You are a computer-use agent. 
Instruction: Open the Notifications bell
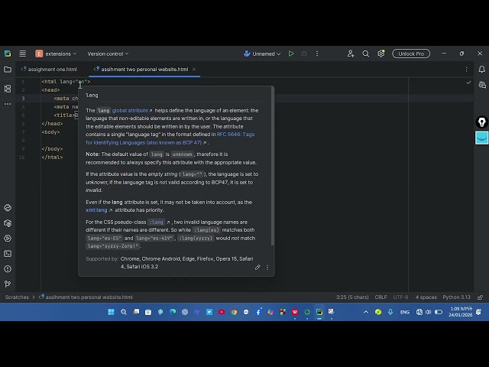point(482,70)
